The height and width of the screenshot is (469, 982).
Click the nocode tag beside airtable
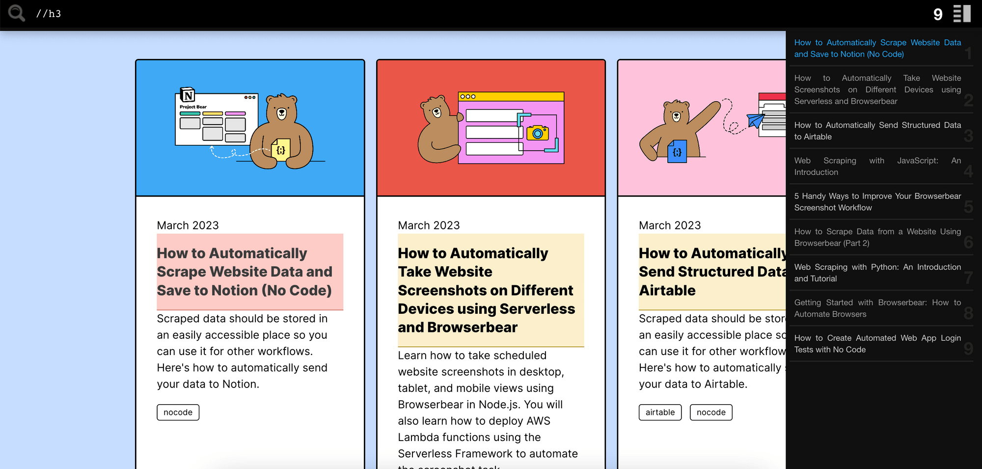[x=711, y=413]
